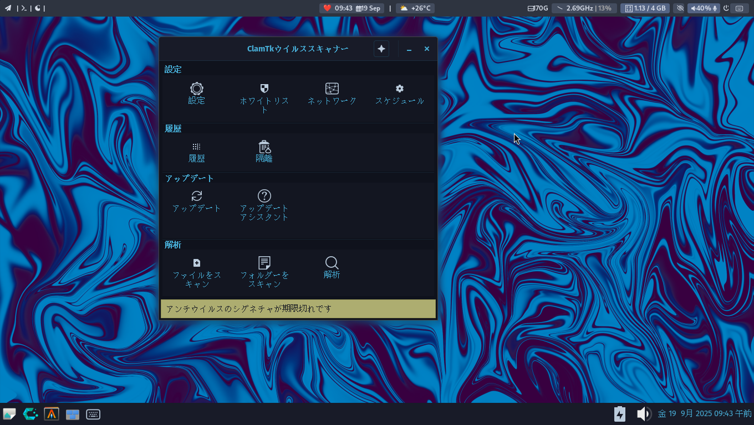The height and width of the screenshot is (425, 754).
Task: Click the battery charging icon in taskbar
Action: point(620,414)
